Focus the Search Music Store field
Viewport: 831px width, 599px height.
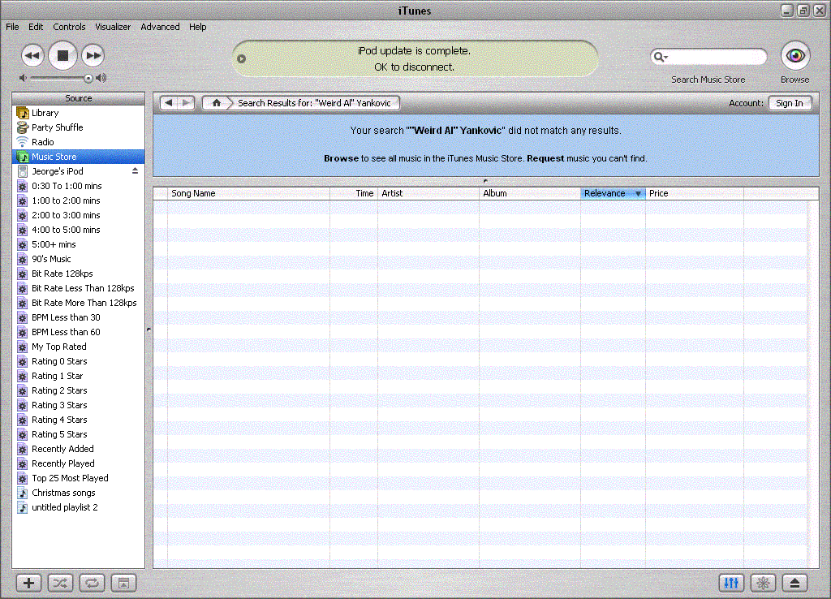click(x=708, y=56)
